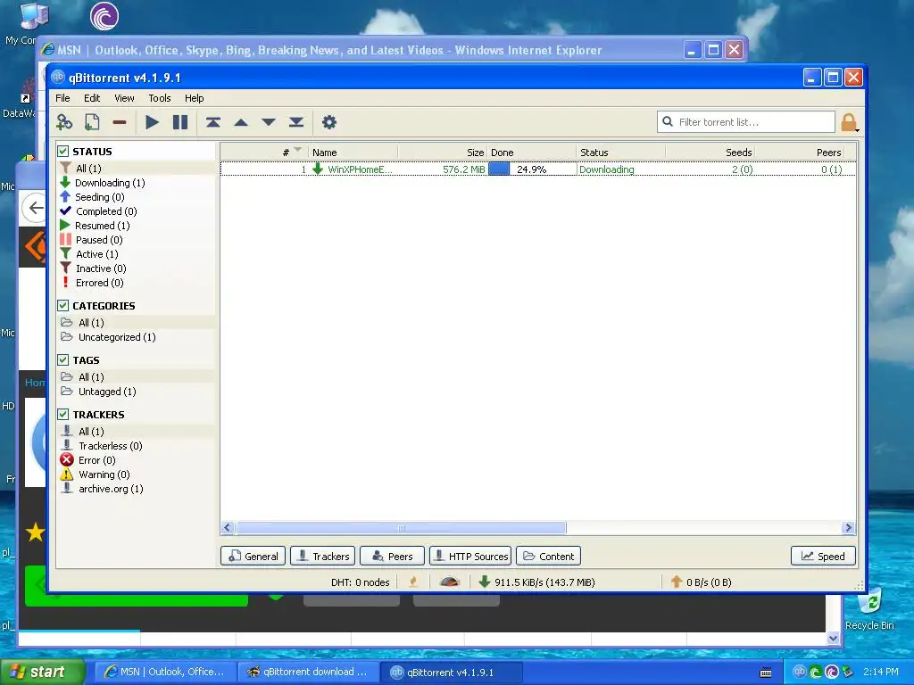Filter by Downloading (1) status
Image resolution: width=914 pixels, height=685 pixels.
110,183
